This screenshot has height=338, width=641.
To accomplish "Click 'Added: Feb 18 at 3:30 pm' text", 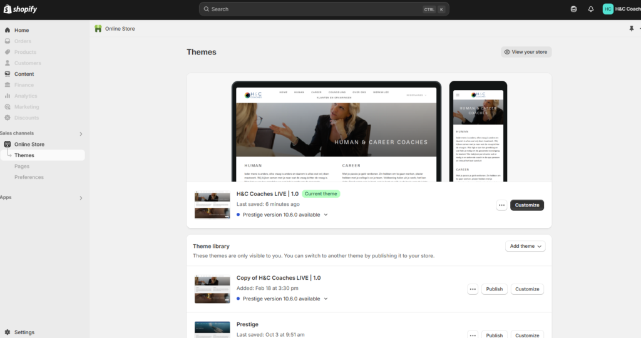I will (x=267, y=288).
